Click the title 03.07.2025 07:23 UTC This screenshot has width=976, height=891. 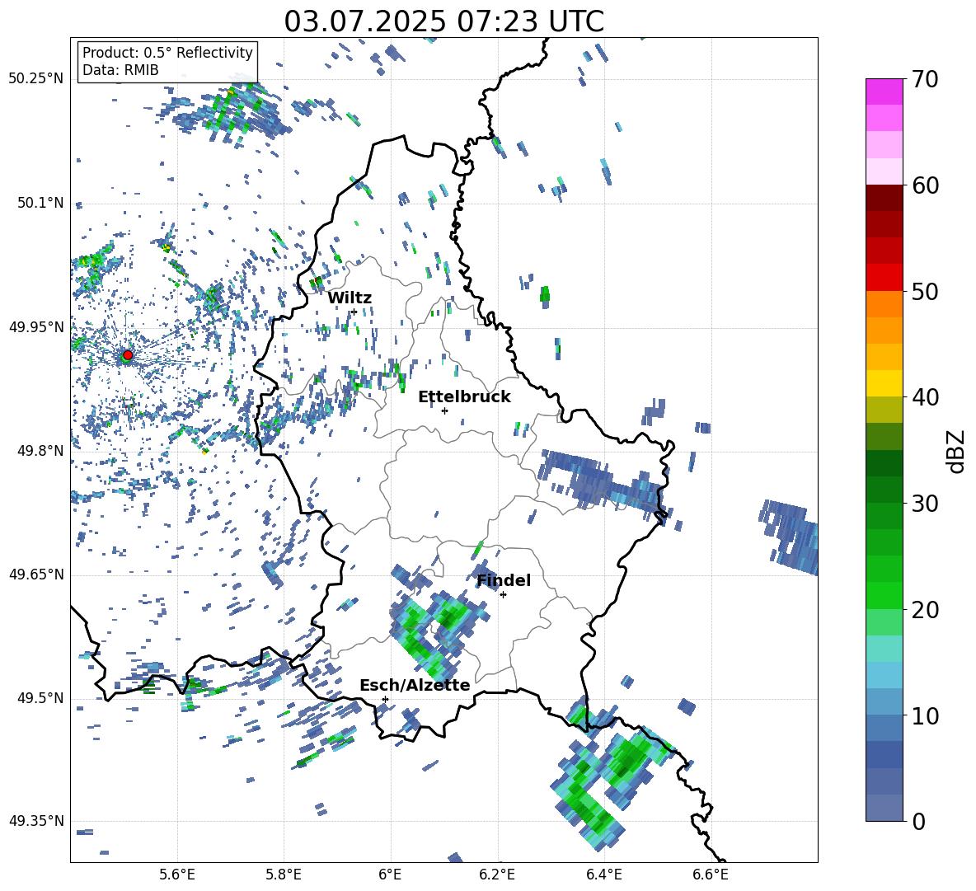pyautogui.click(x=443, y=21)
